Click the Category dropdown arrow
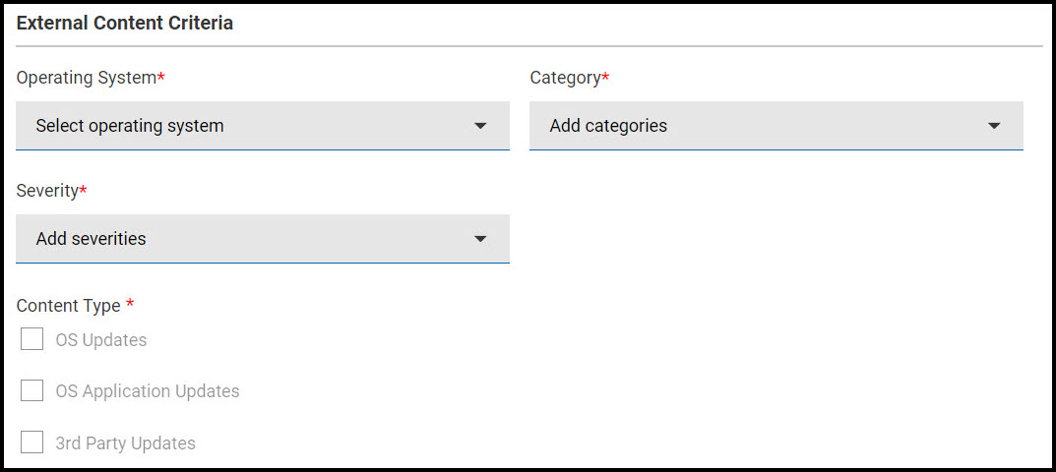The height and width of the screenshot is (472, 1056). click(994, 126)
